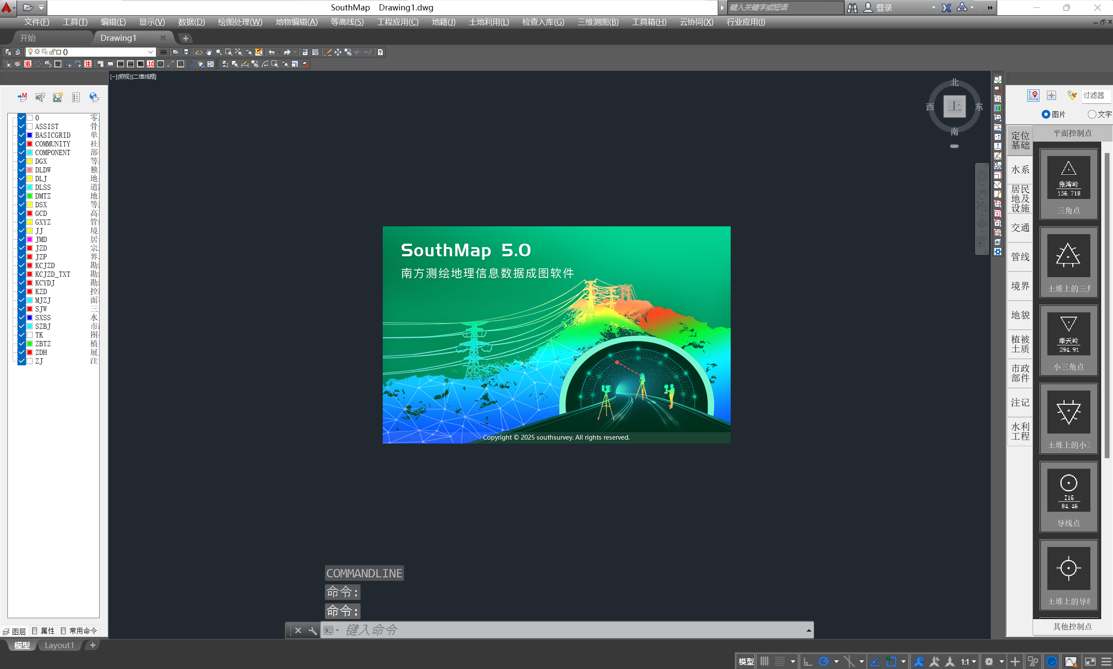Screen dimensions: 1113x669
Task: Click the Undo arrow icon
Action: pos(272,52)
